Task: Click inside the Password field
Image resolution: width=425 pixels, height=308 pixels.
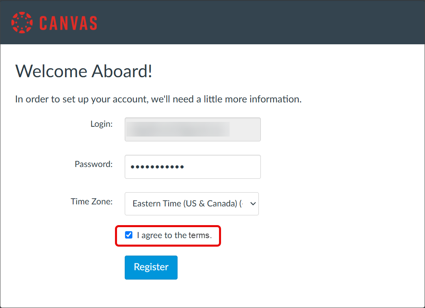Action: (x=192, y=167)
